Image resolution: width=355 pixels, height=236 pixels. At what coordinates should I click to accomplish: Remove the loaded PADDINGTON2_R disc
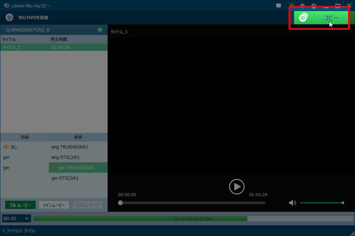pyautogui.click(x=100, y=30)
